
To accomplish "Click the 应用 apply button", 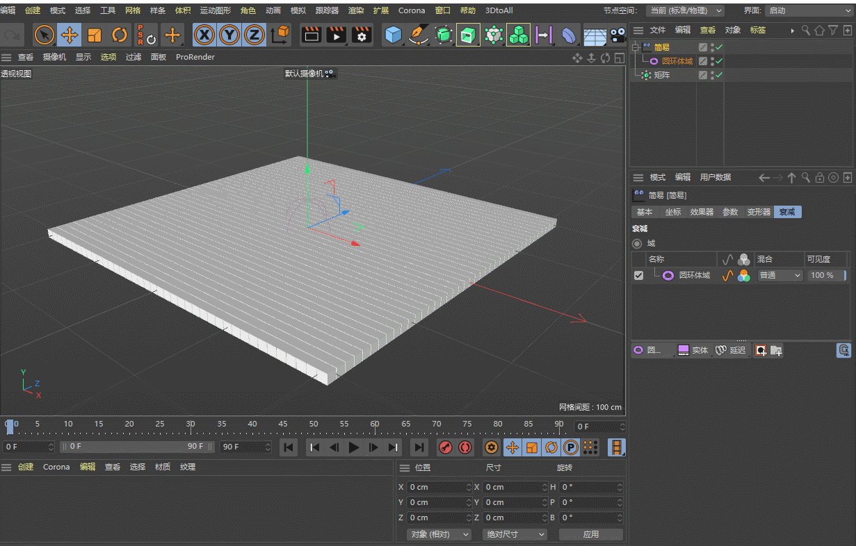I will [591, 534].
